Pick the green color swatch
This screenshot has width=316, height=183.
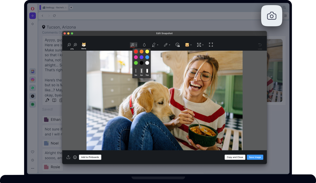[136, 63]
